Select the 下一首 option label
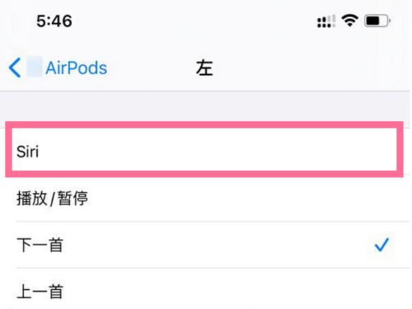This screenshot has width=412, height=309. point(40,245)
